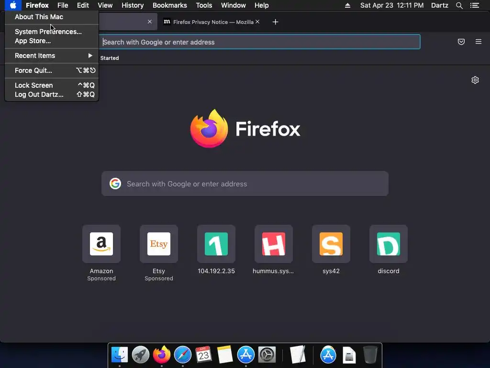Open the Tools menu
The image size is (490, 368).
(x=204, y=5)
